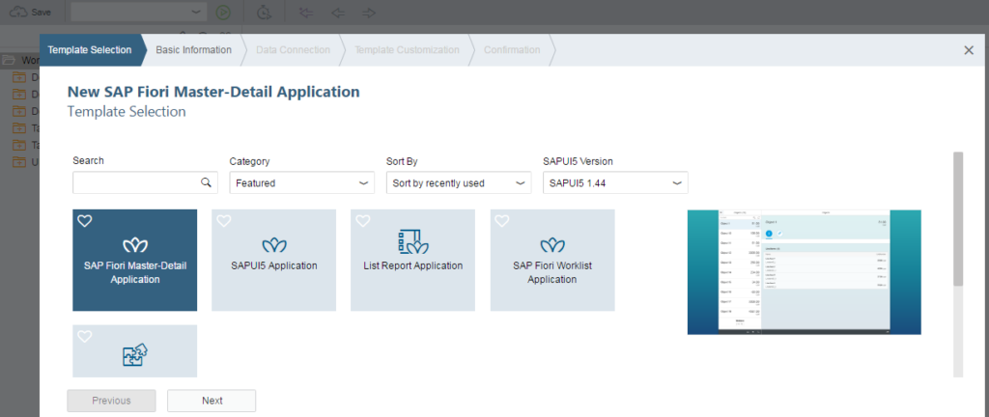The width and height of the screenshot is (989, 417).
Task: Open the run configuration dropdown in toolbar
Action: tap(139, 12)
